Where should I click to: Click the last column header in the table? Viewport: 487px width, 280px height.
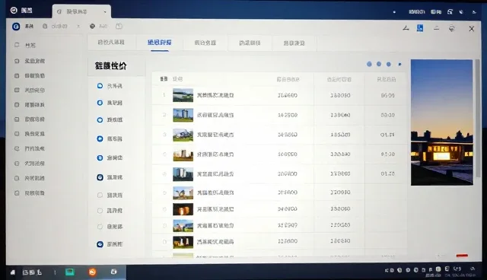pyautogui.click(x=386, y=79)
